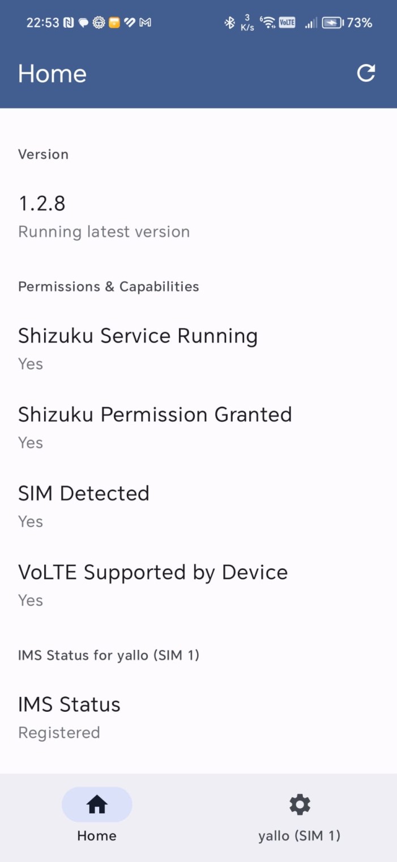Tap the NFC icon in status bar
The height and width of the screenshot is (862, 397).
tap(69, 23)
